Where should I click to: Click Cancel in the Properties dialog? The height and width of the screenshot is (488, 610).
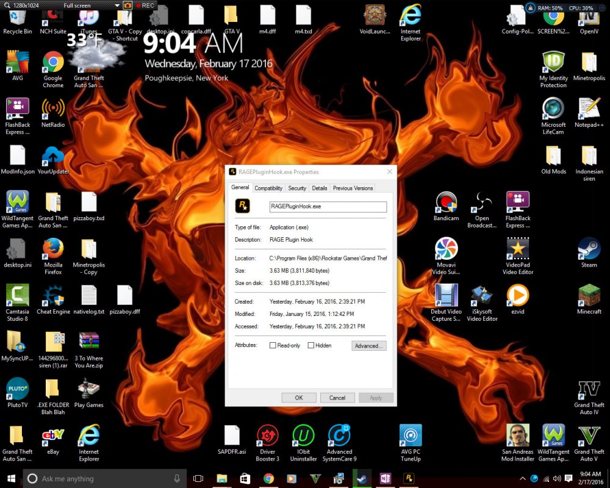(x=337, y=398)
